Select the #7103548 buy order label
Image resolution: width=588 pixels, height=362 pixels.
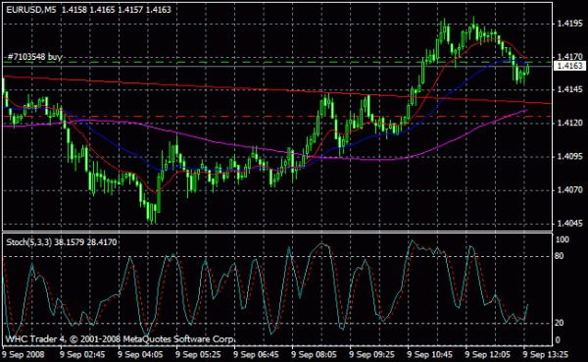click(34, 57)
